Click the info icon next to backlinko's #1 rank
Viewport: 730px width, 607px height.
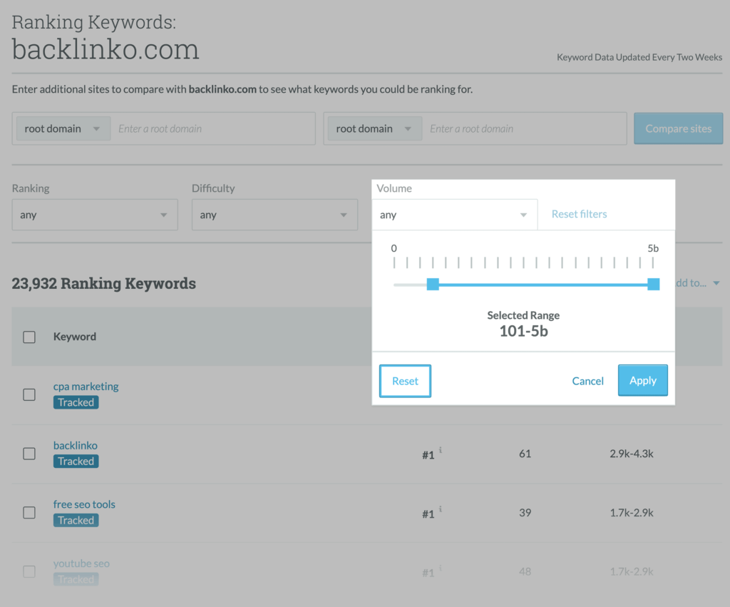tap(441, 450)
